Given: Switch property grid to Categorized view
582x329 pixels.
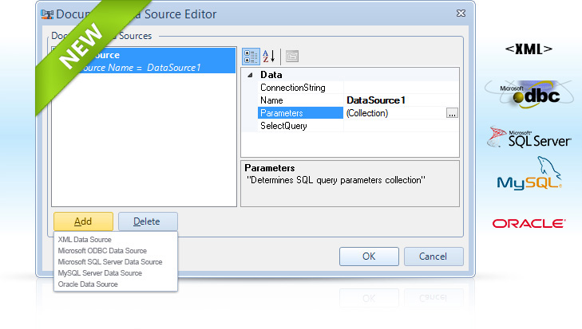Looking at the screenshot, I should 251,57.
